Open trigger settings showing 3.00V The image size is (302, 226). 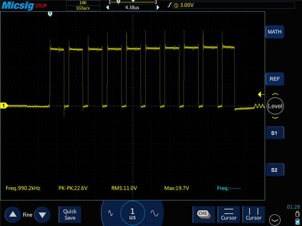[234, 5]
